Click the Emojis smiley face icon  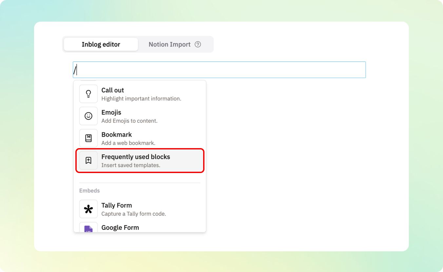(88, 116)
